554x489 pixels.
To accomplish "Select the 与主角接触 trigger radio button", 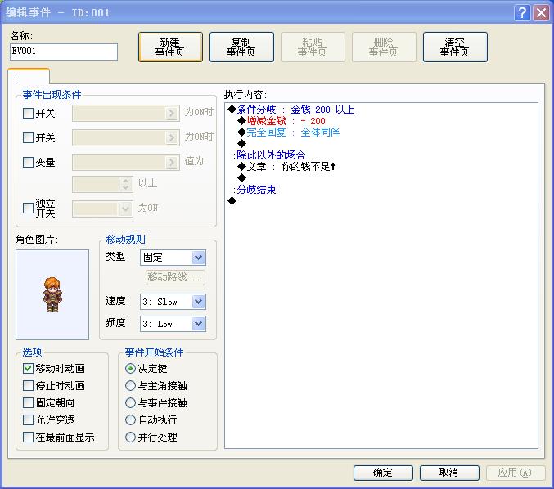I will point(130,385).
